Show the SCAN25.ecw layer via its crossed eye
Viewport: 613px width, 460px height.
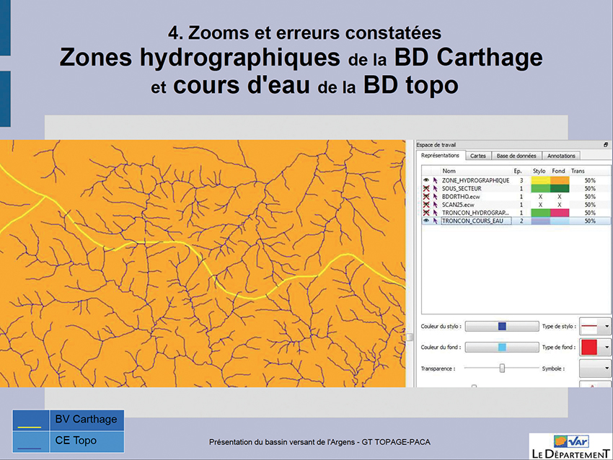[425, 204]
